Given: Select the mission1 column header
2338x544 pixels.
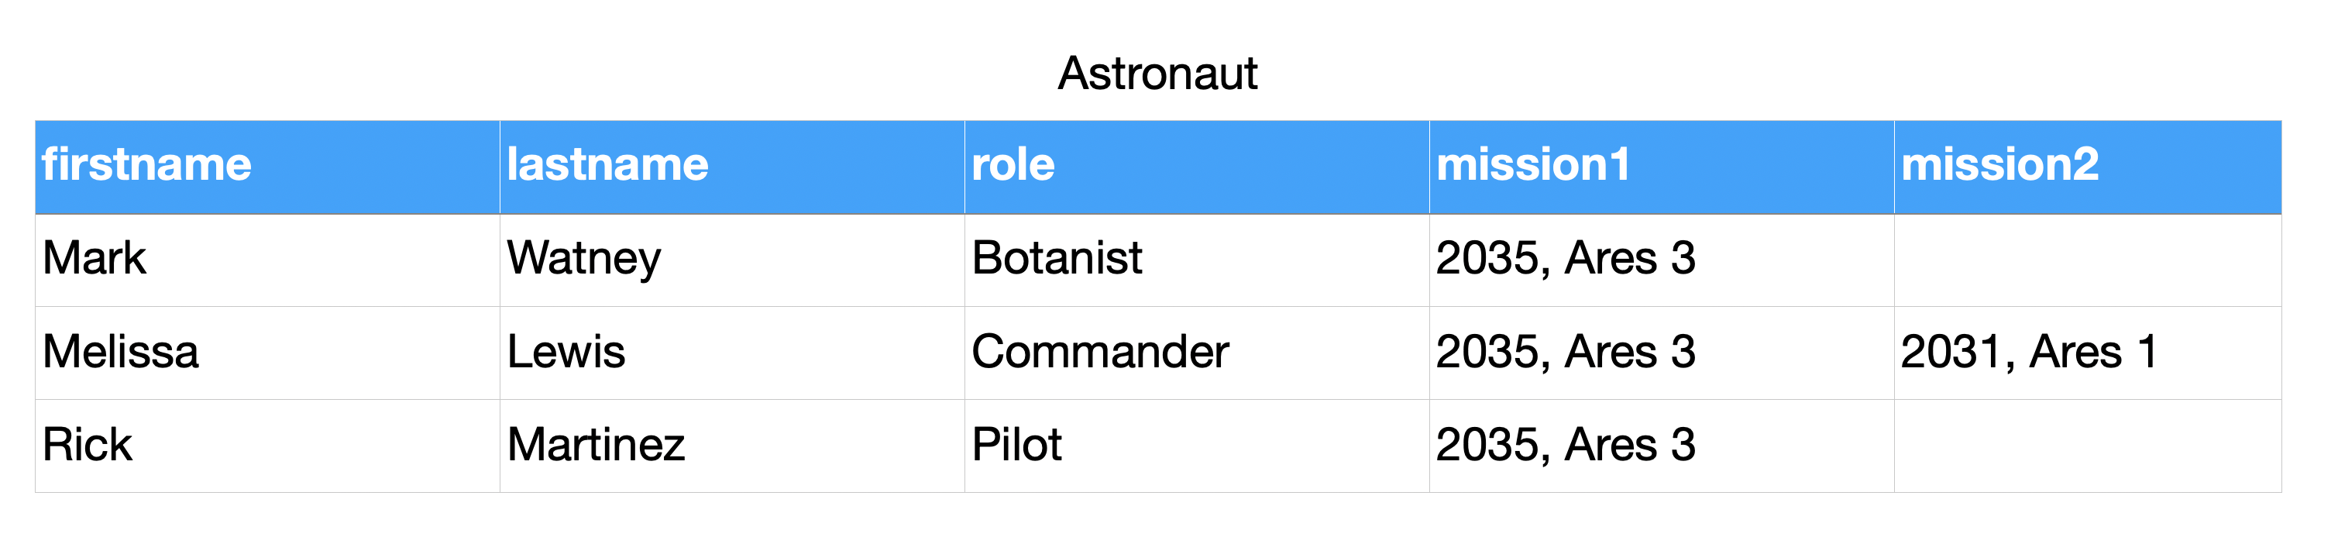Looking at the screenshot, I should coord(1533,165).
